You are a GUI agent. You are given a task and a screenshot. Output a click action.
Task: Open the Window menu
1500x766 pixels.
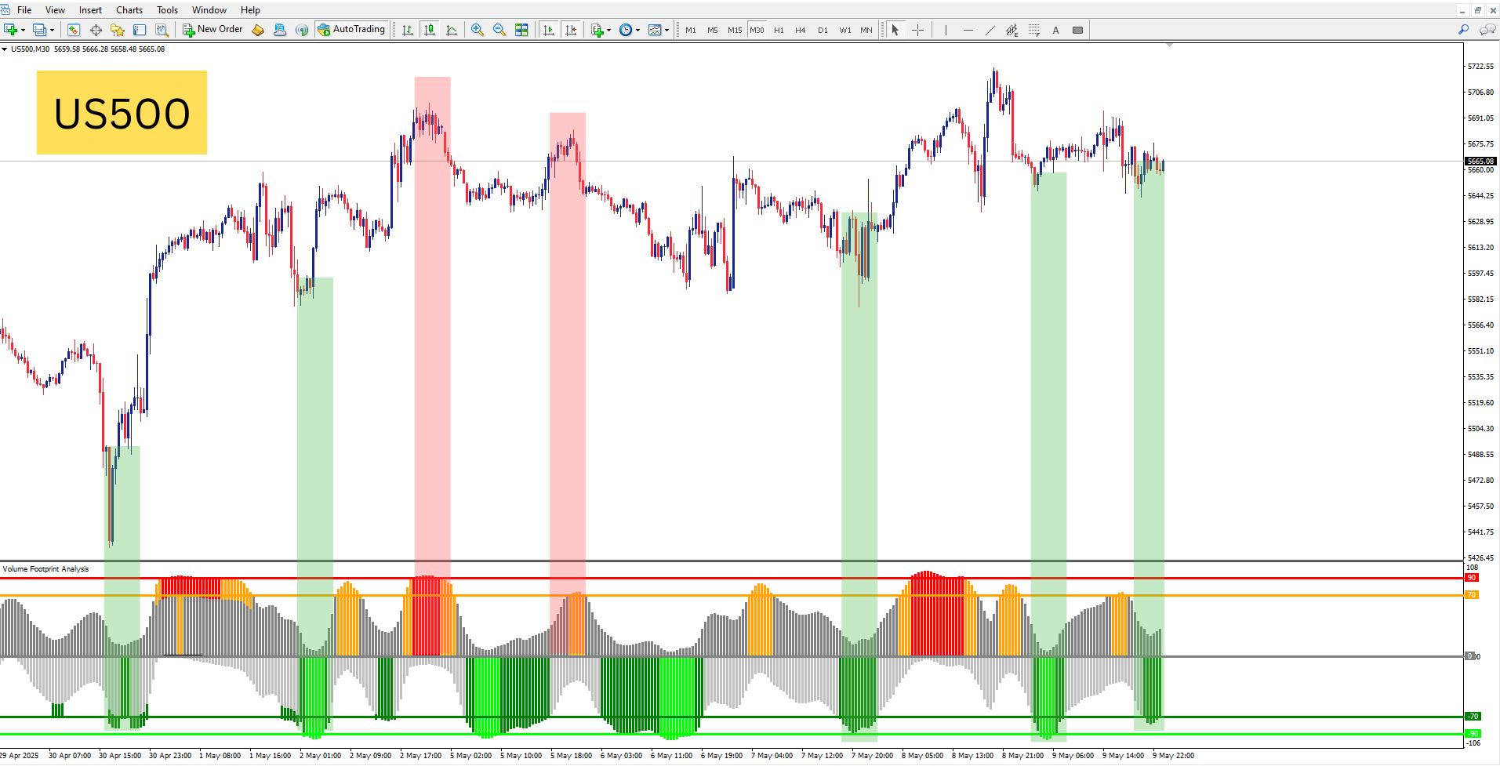click(209, 10)
